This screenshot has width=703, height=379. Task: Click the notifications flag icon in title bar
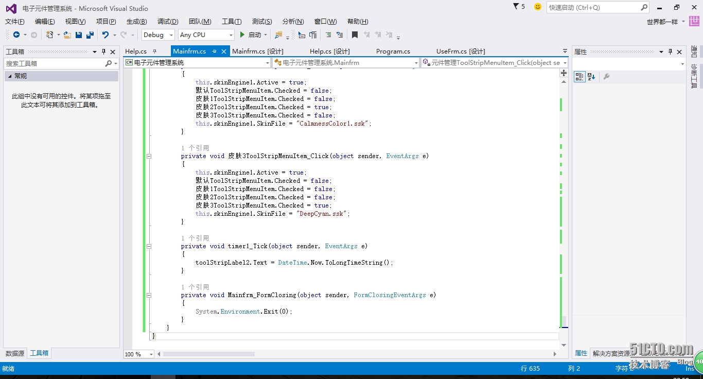[x=516, y=7]
